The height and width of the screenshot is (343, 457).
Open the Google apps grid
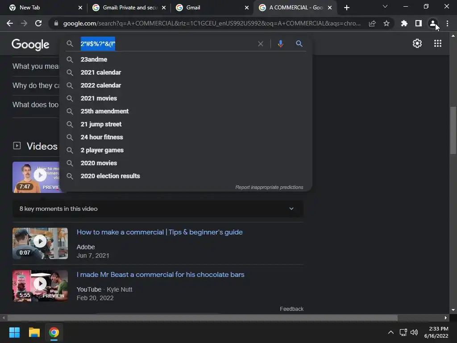point(438,43)
